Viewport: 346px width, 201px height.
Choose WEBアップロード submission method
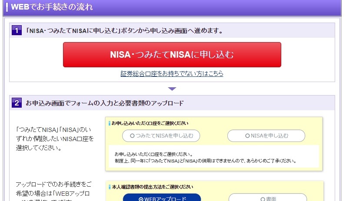point(162,198)
